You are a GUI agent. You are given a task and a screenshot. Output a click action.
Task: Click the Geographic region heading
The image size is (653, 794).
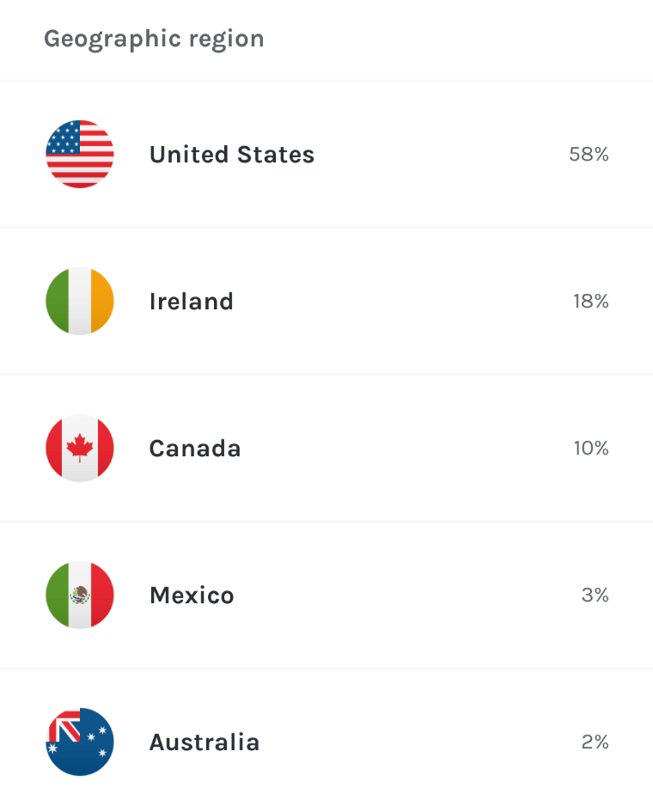(154, 39)
